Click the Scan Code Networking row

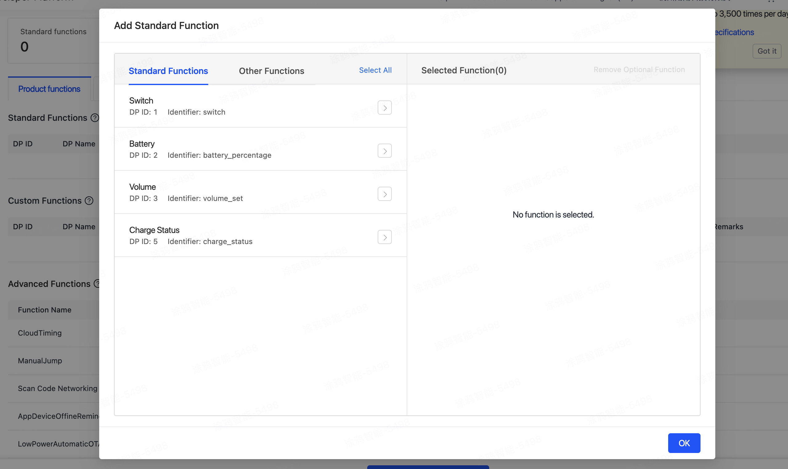(x=58, y=388)
